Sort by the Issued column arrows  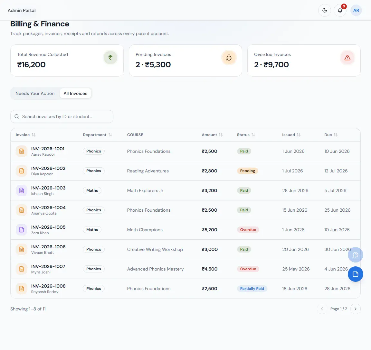299,135
